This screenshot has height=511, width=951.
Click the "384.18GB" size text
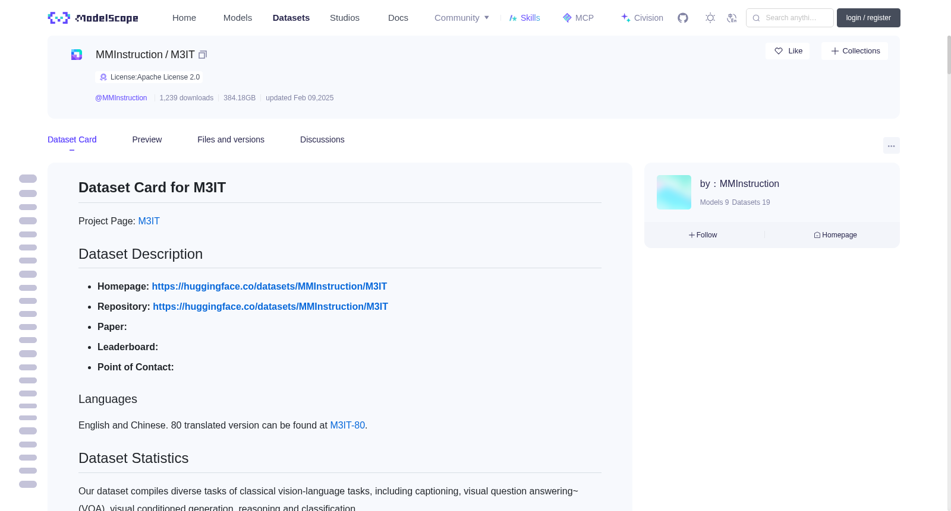[x=240, y=98]
